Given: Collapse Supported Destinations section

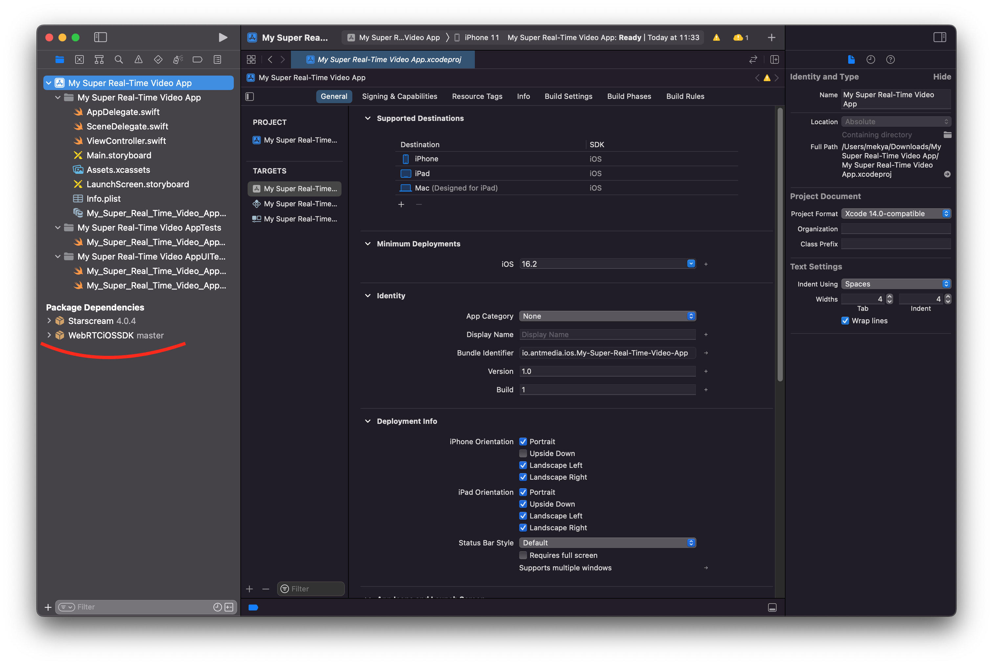Looking at the screenshot, I should [367, 118].
